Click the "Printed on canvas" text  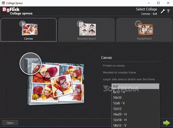[114, 66]
